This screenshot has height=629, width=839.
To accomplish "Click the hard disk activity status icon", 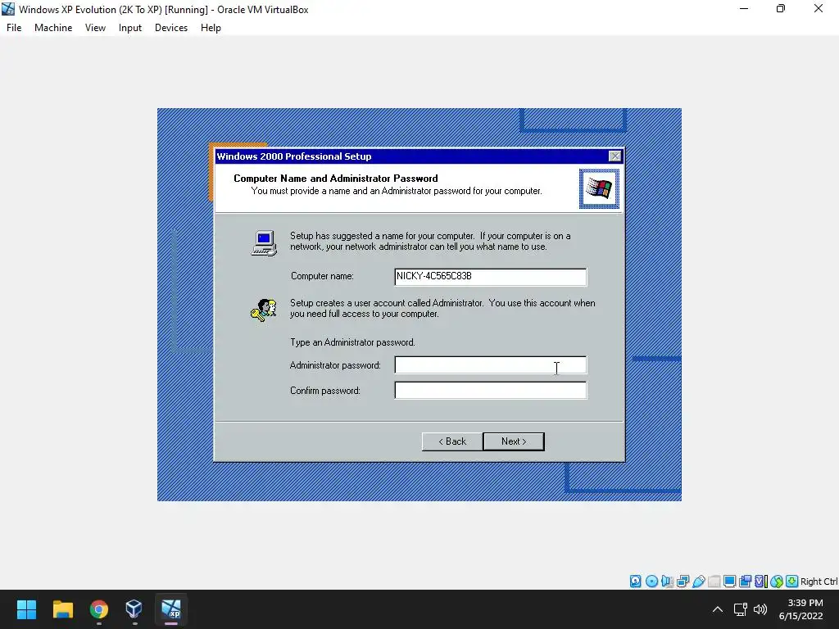I will tap(635, 581).
